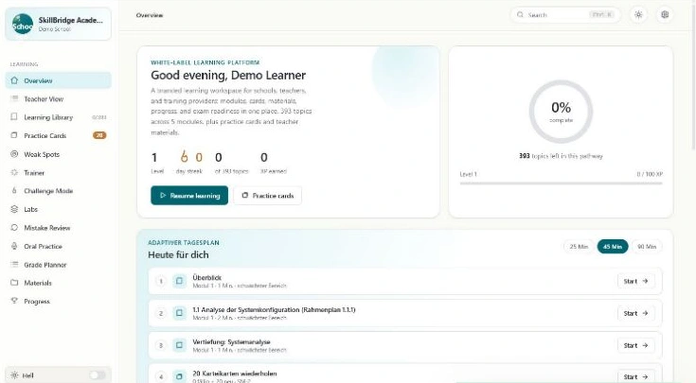Open Trainer from the sidebar
696x383 pixels.
58,172
